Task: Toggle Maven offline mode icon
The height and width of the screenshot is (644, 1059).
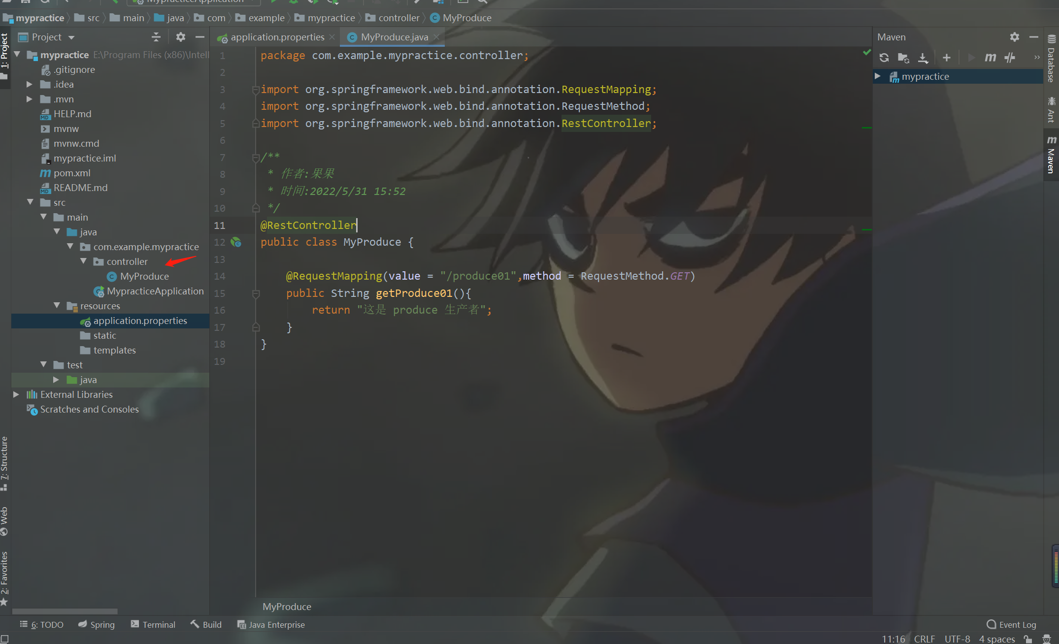Action: pos(1010,58)
